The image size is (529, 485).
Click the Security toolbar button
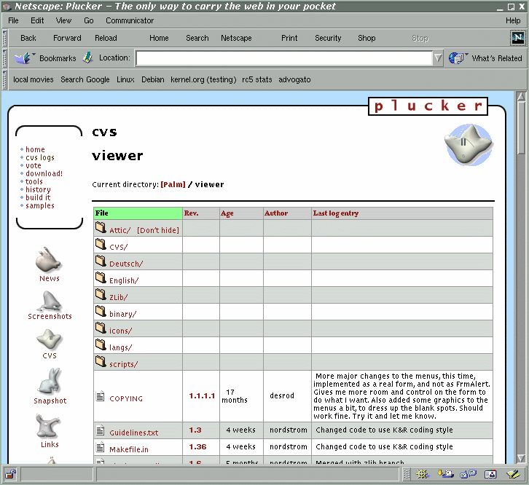(328, 38)
